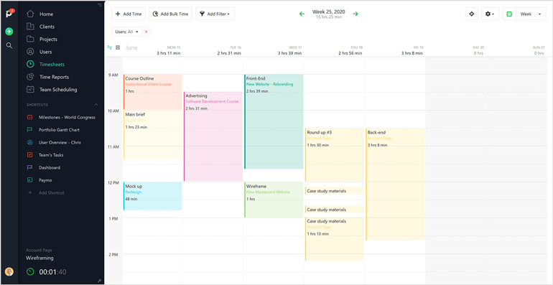The image size is (553, 285).
Task: Click the locate current time target icon
Action: pyautogui.click(x=472, y=14)
